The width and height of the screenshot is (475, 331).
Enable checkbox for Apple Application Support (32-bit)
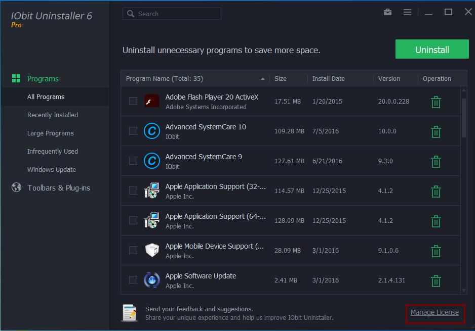point(133,191)
